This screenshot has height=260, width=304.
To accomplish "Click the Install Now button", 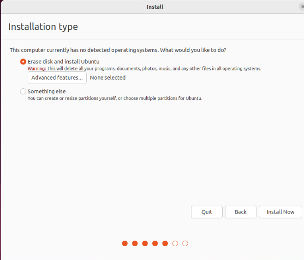I will point(280,212).
